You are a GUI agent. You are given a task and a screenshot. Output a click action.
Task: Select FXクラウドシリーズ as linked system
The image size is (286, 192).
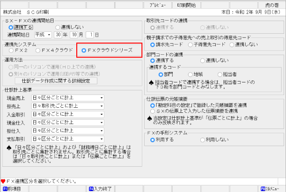tap(84, 50)
